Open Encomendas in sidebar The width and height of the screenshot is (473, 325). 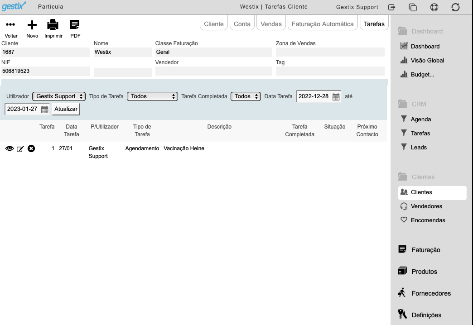[x=428, y=220]
